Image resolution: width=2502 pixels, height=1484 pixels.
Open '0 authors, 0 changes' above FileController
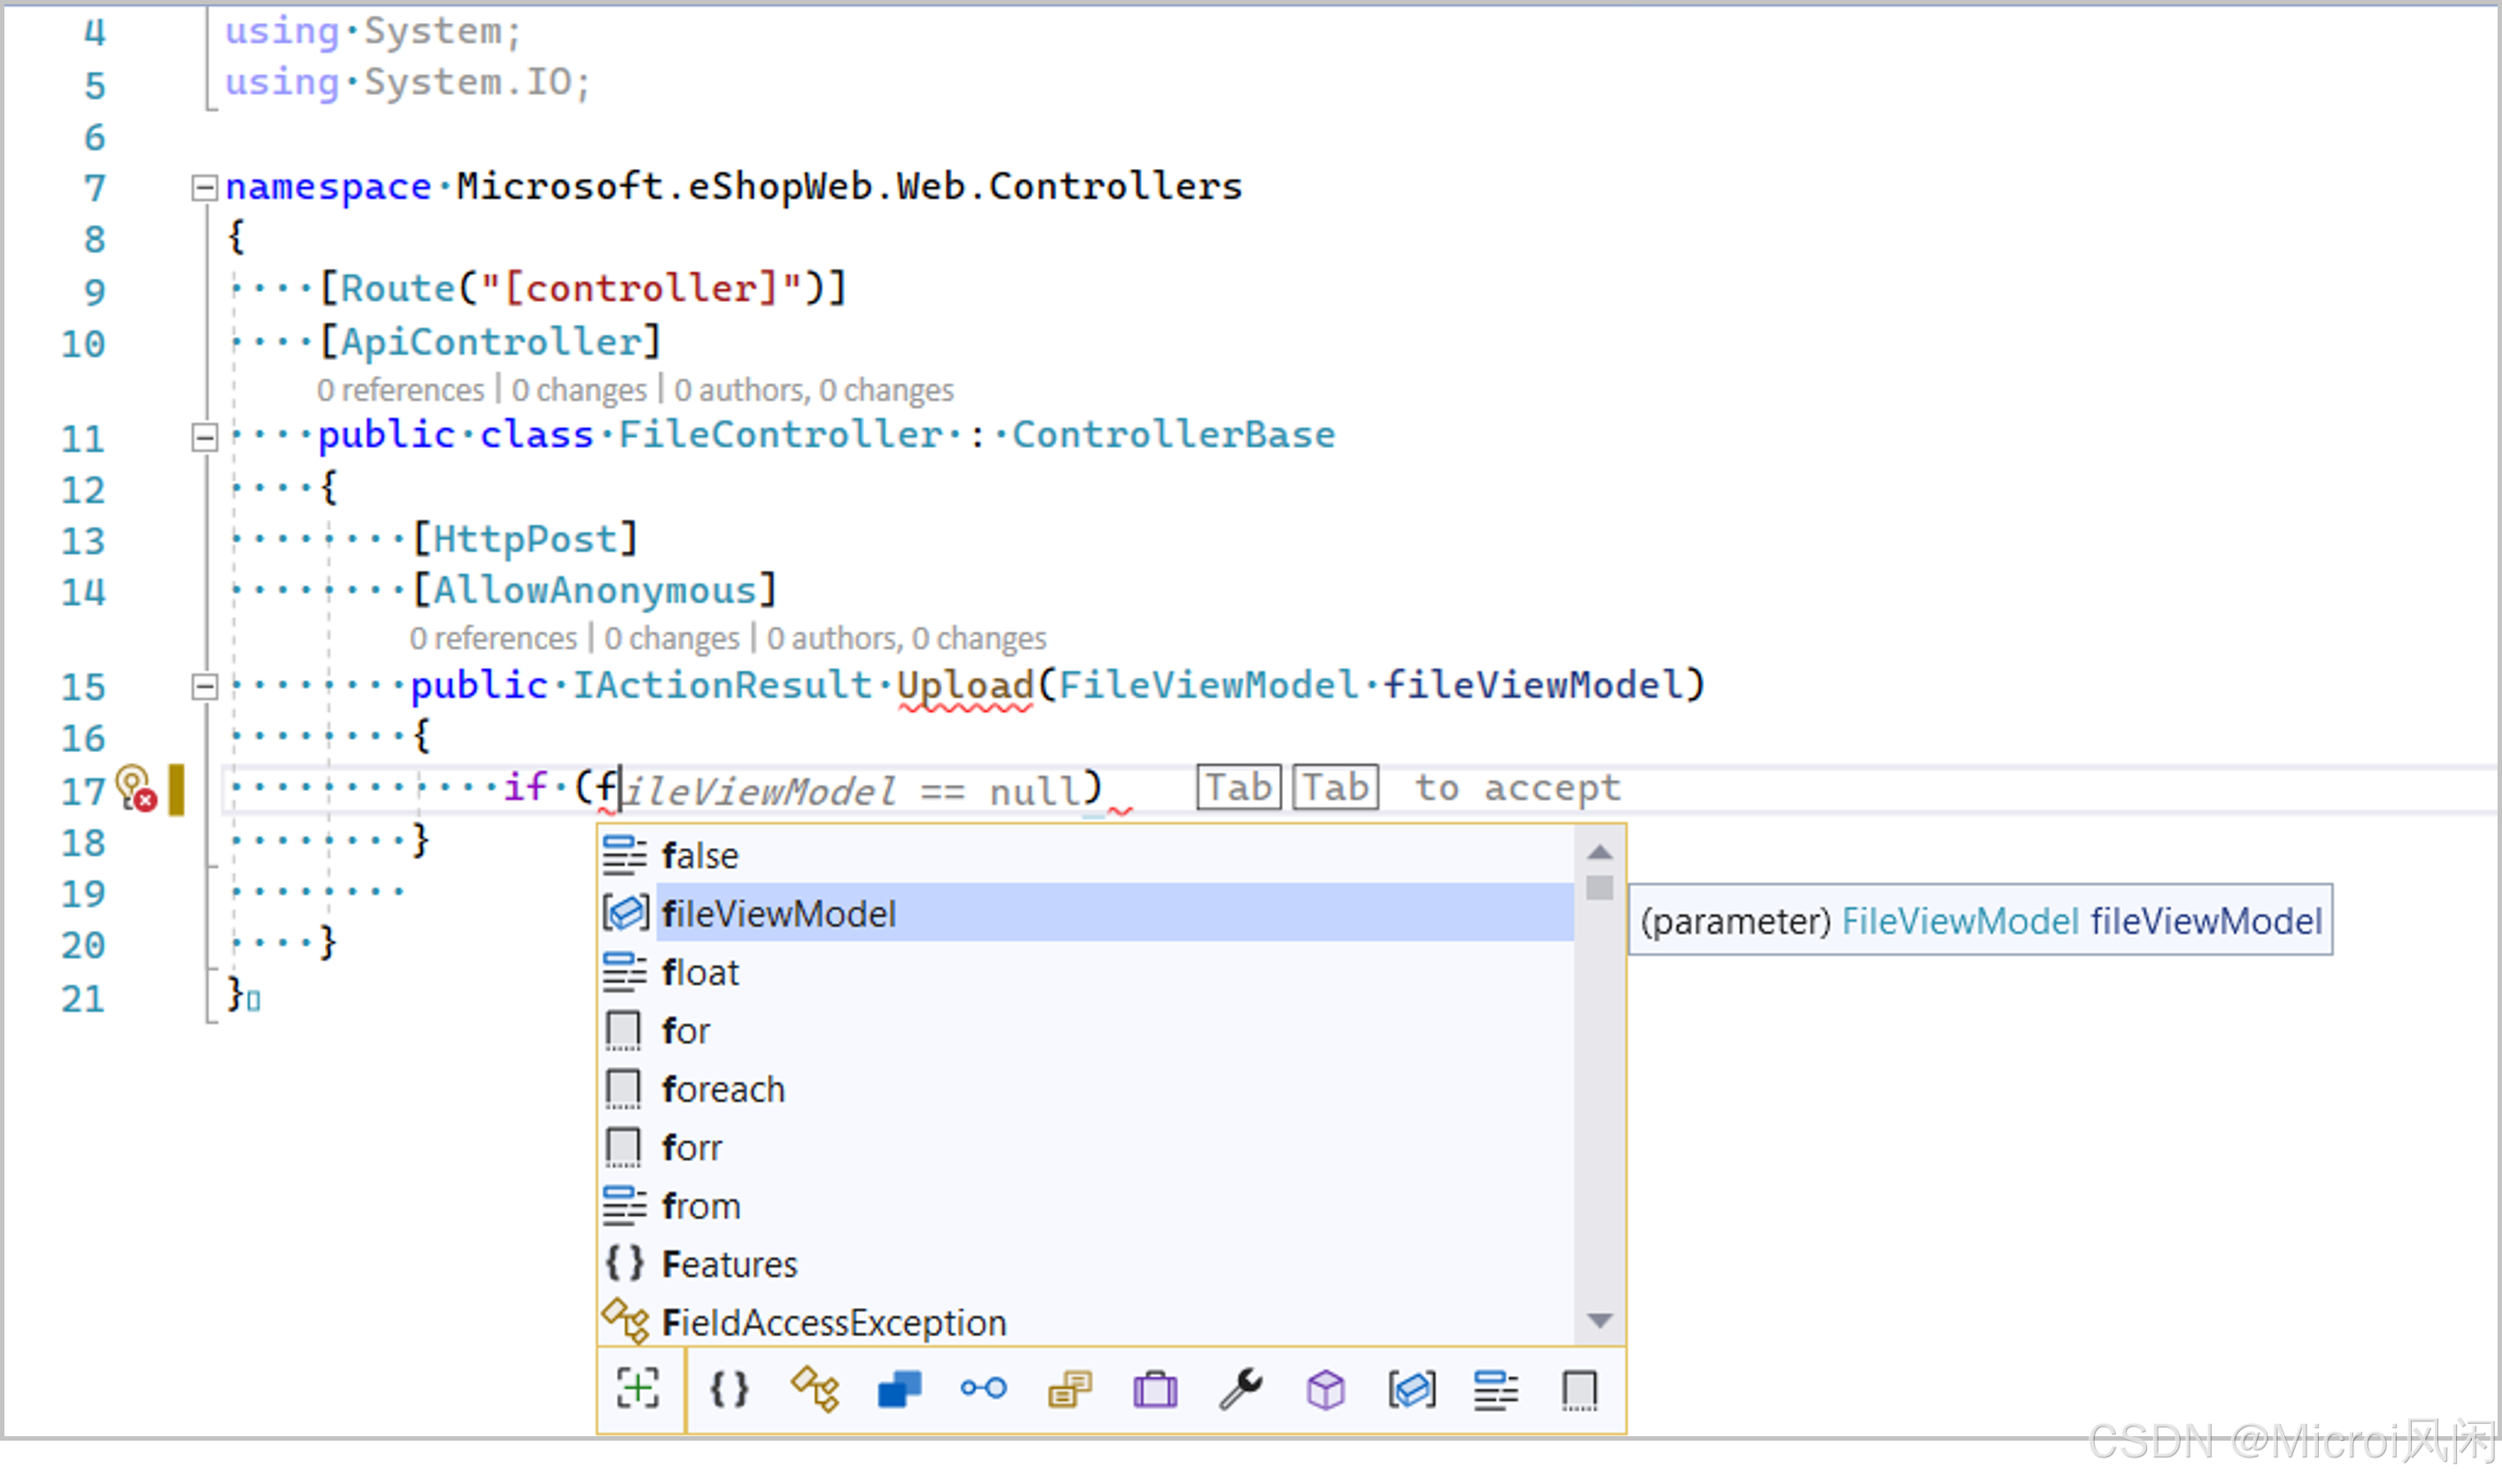[x=814, y=390]
